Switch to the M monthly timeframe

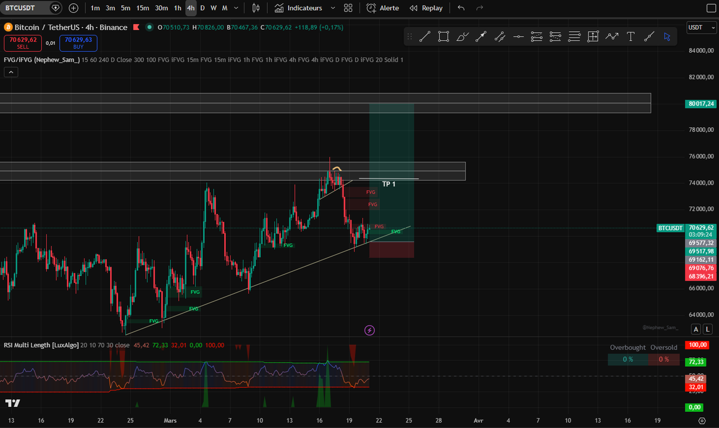(x=225, y=8)
